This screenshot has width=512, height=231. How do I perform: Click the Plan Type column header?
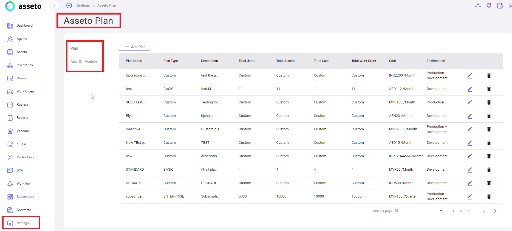coord(171,61)
